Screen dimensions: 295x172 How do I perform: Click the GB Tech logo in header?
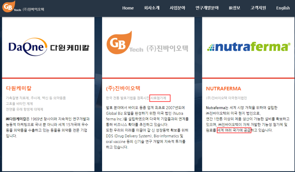click(23, 7)
